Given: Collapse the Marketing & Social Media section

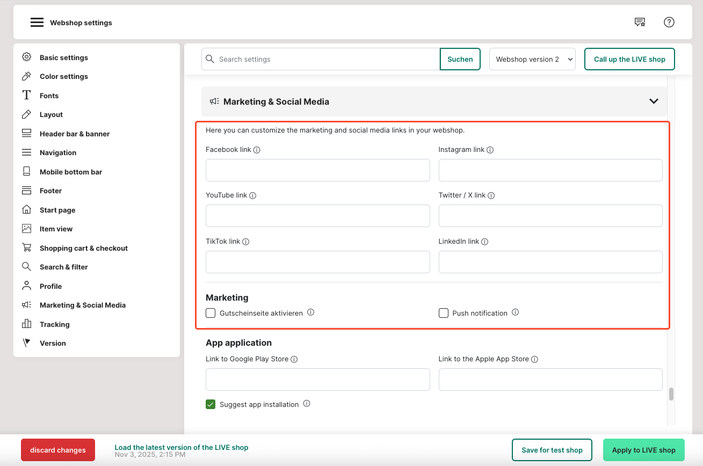Looking at the screenshot, I should pyautogui.click(x=654, y=101).
